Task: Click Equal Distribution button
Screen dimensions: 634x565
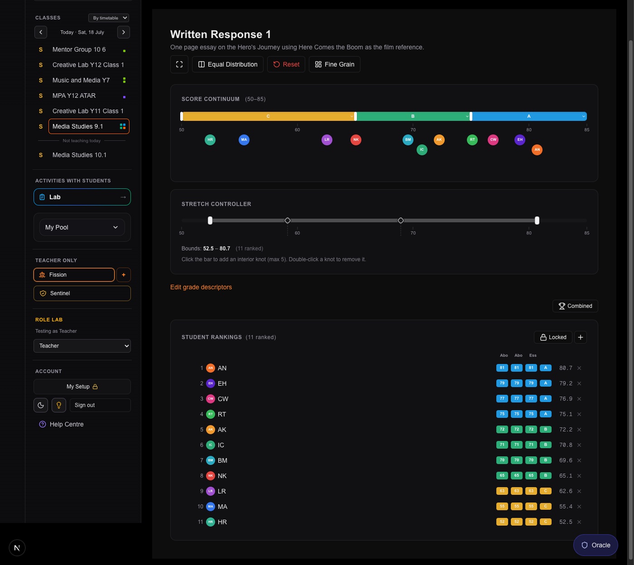Action: pos(228,64)
